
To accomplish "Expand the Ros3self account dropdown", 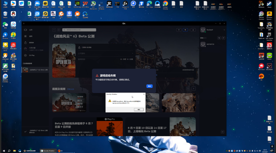I will click(224, 30).
